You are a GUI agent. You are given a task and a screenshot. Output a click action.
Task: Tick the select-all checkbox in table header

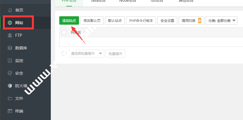coord(64,32)
